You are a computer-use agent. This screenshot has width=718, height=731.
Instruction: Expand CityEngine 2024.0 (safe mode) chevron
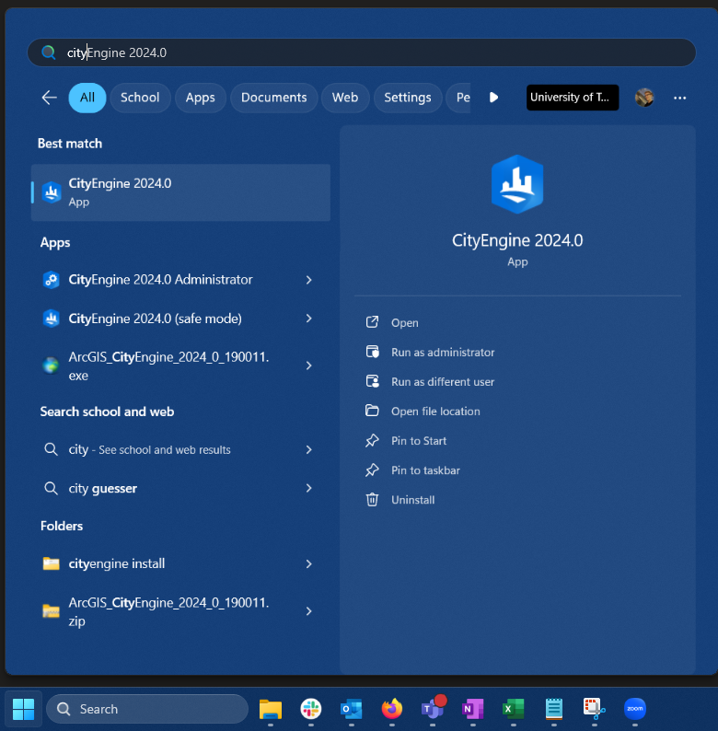point(308,319)
